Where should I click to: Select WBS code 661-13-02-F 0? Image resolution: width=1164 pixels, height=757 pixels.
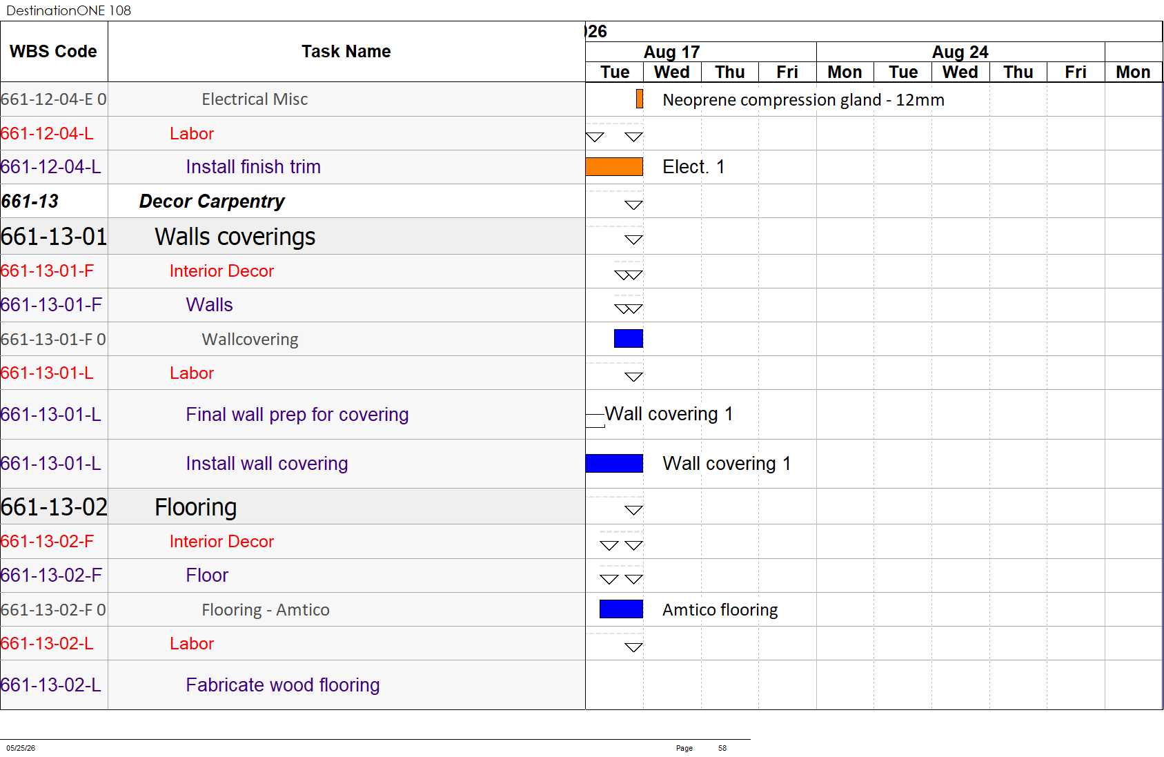(54, 610)
